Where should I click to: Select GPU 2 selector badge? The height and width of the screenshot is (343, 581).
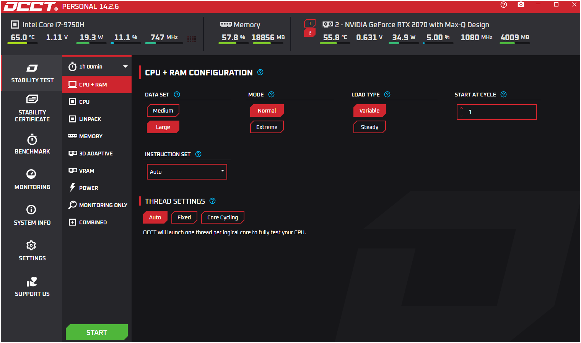click(x=310, y=33)
